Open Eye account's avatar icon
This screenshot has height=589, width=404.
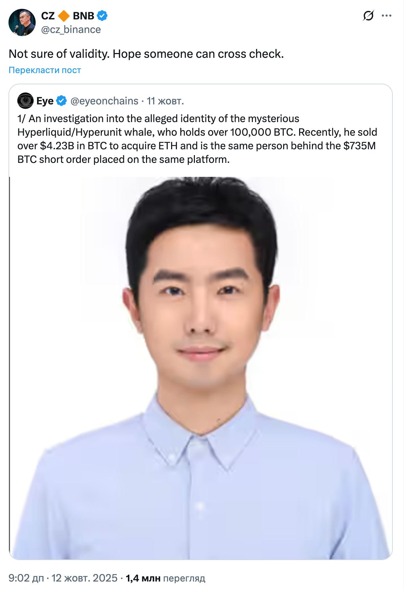point(25,101)
